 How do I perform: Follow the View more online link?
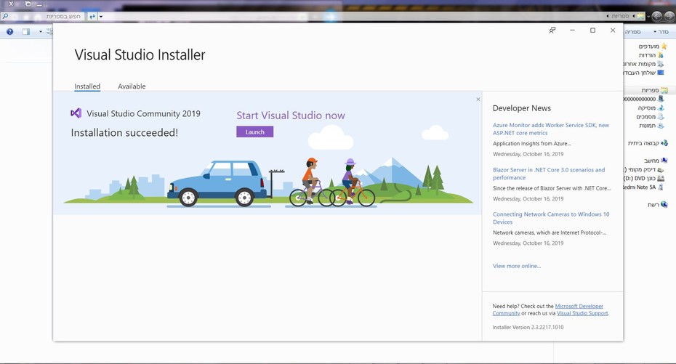pyautogui.click(x=517, y=266)
